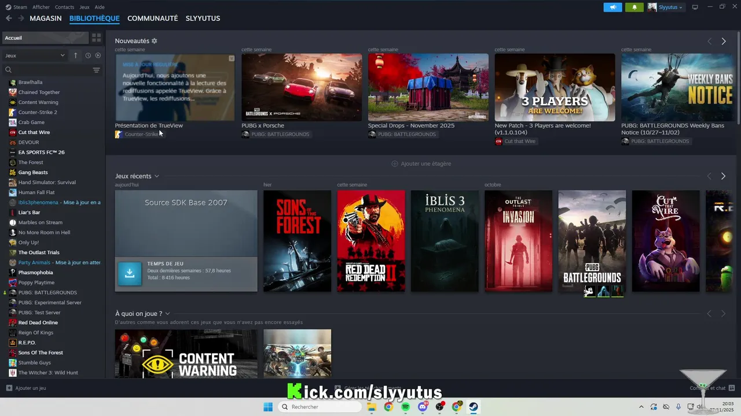The image size is (741, 416).
Task: Download Source SDK Base 2007 via blue button
Action: coord(130,274)
